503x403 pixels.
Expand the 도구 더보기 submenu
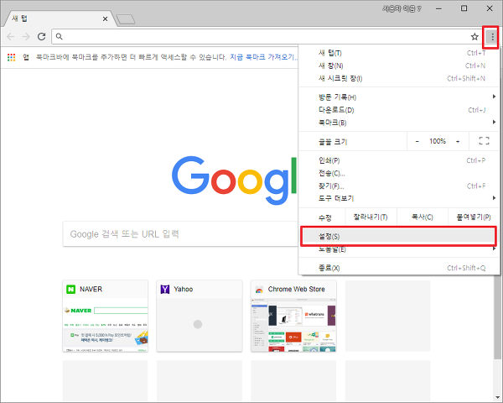[x=399, y=198]
